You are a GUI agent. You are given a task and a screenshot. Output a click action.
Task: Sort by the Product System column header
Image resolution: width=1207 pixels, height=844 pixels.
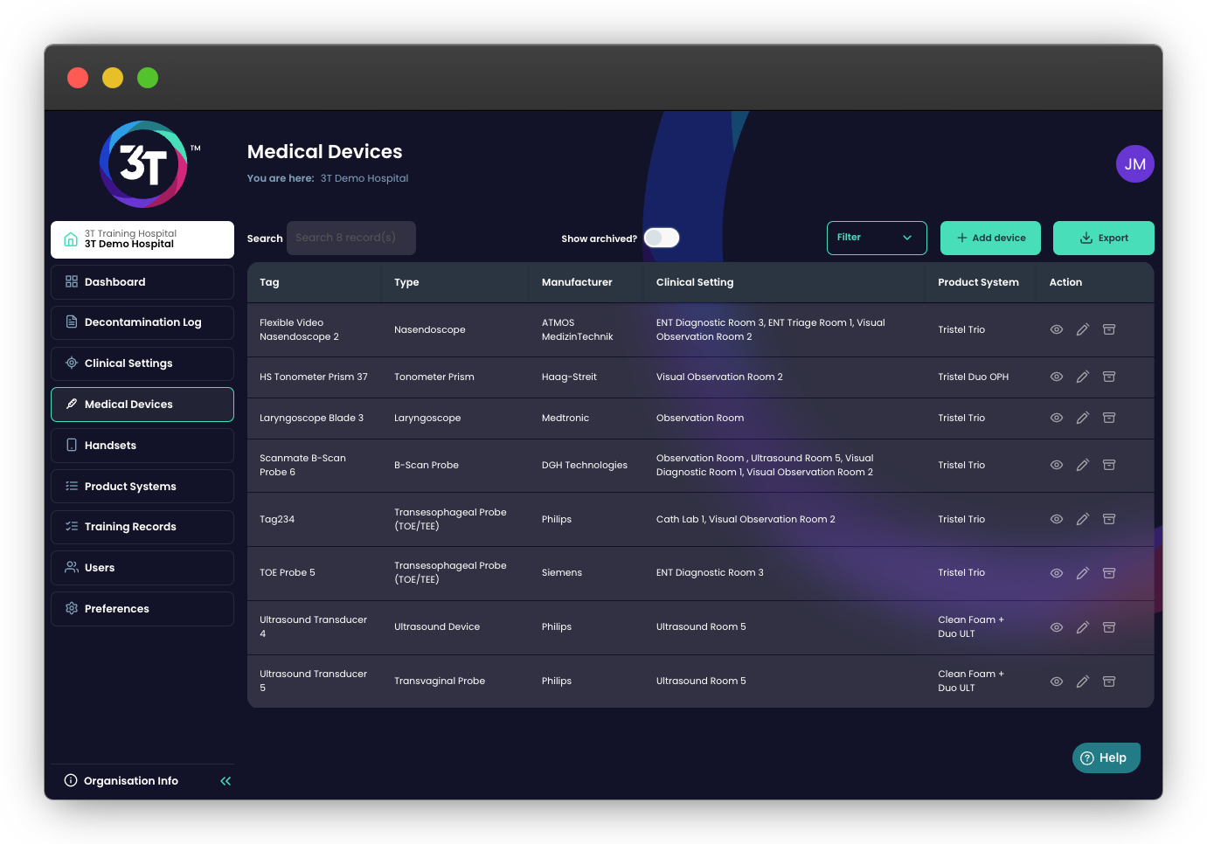978,282
